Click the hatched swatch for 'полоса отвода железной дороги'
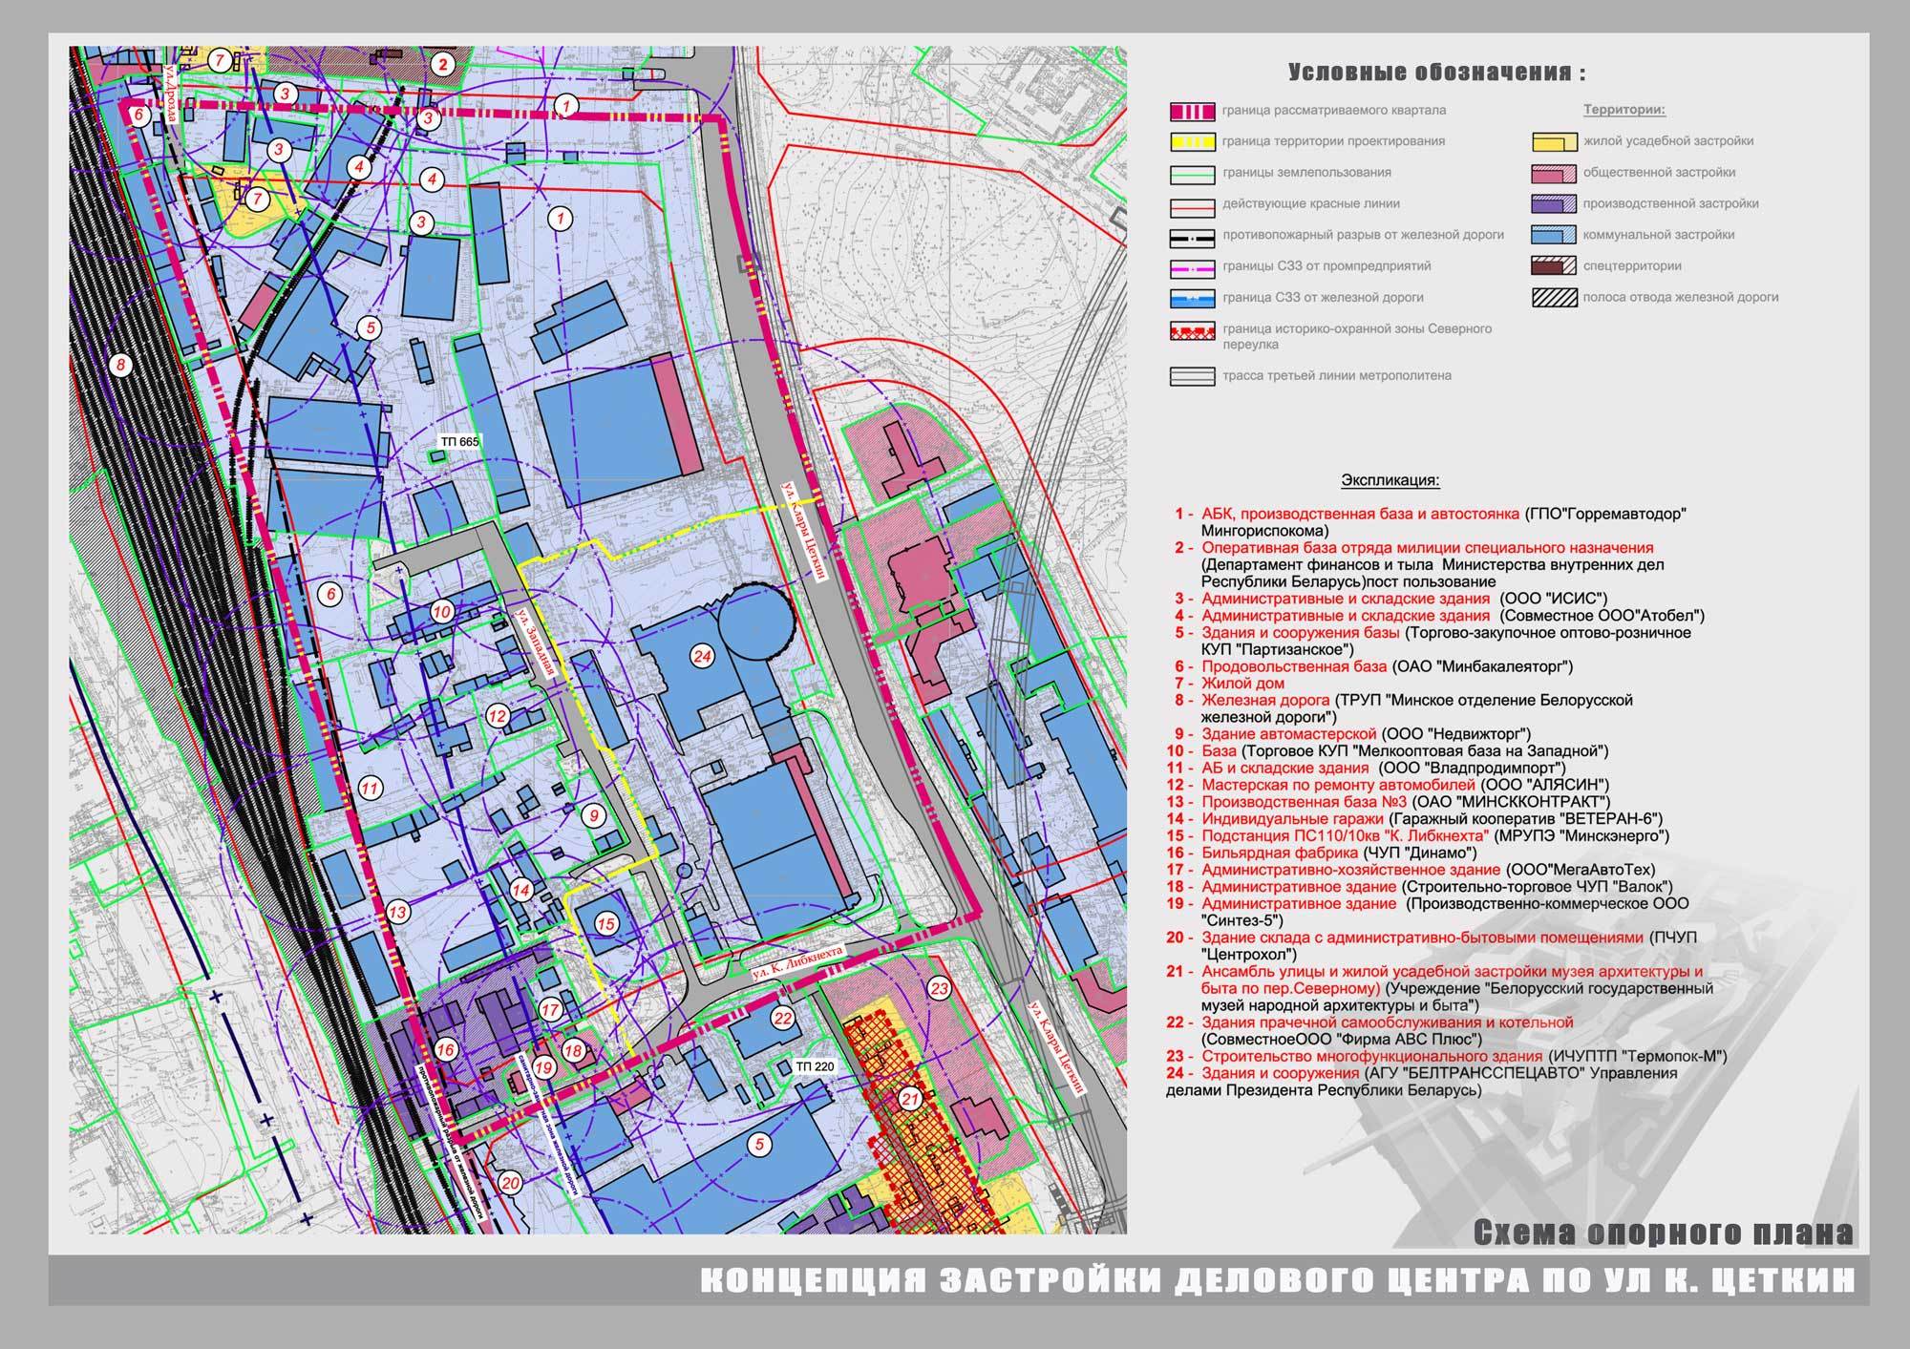 click(1554, 299)
